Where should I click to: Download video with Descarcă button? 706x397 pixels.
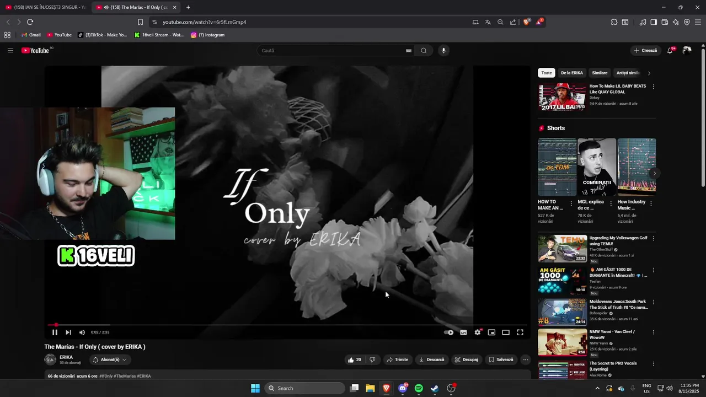point(431,360)
